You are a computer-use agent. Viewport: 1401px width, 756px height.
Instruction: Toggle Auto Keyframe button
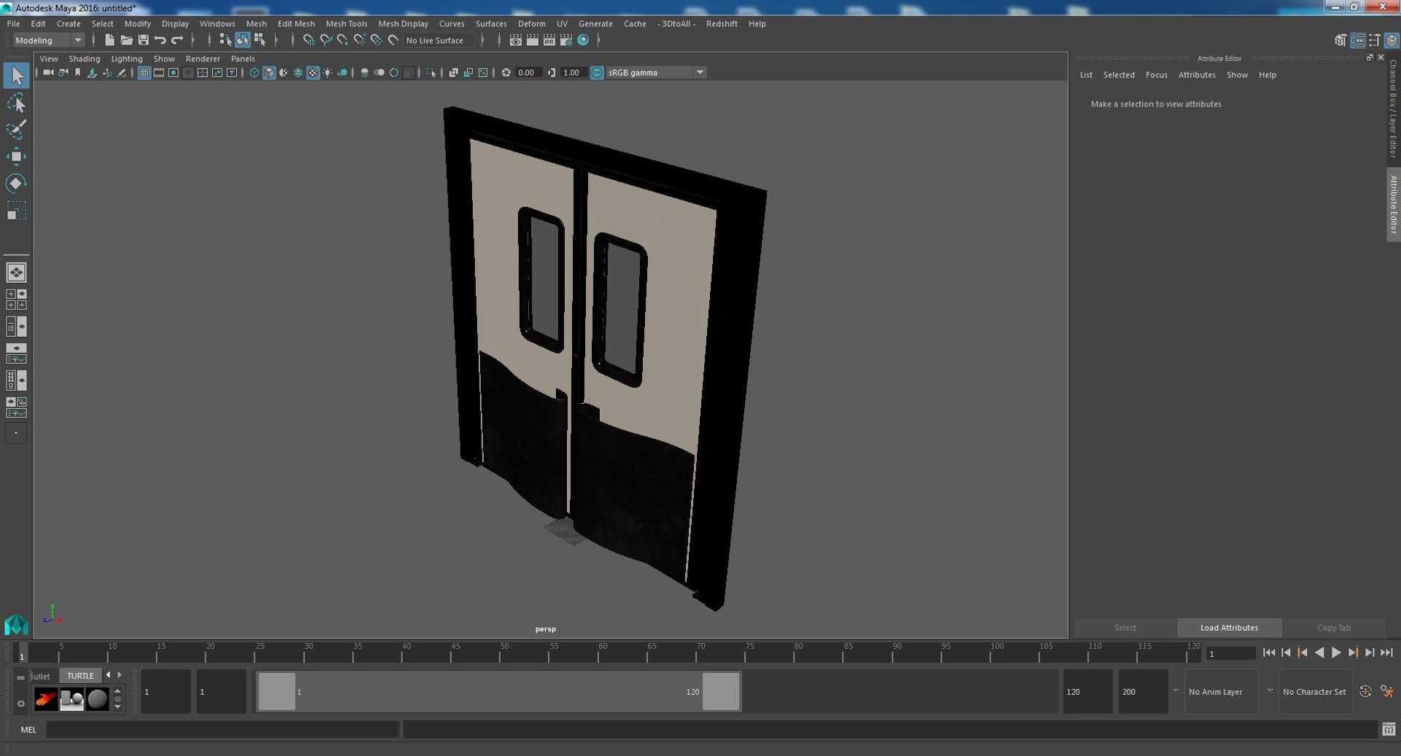click(1365, 691)
